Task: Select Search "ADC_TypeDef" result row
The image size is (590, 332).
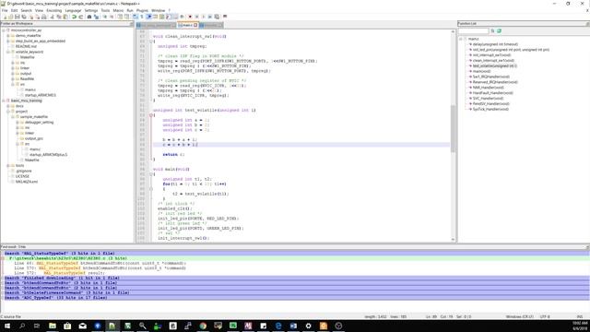Action: tap(297, 297)
